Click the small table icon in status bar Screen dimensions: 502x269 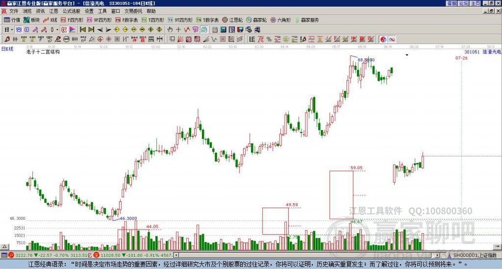(4, 255)
